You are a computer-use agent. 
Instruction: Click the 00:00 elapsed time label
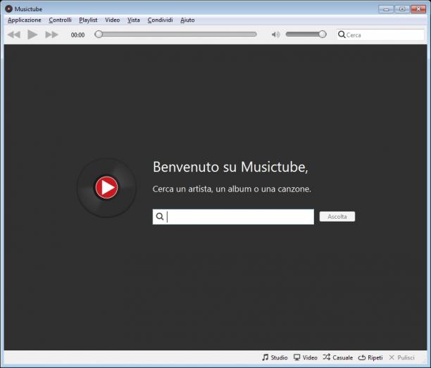click(77, 35)
